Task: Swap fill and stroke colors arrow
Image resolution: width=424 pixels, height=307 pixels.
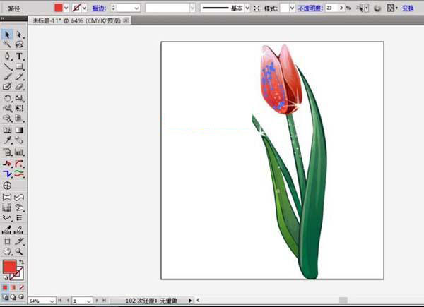Action: click(21, 262)
